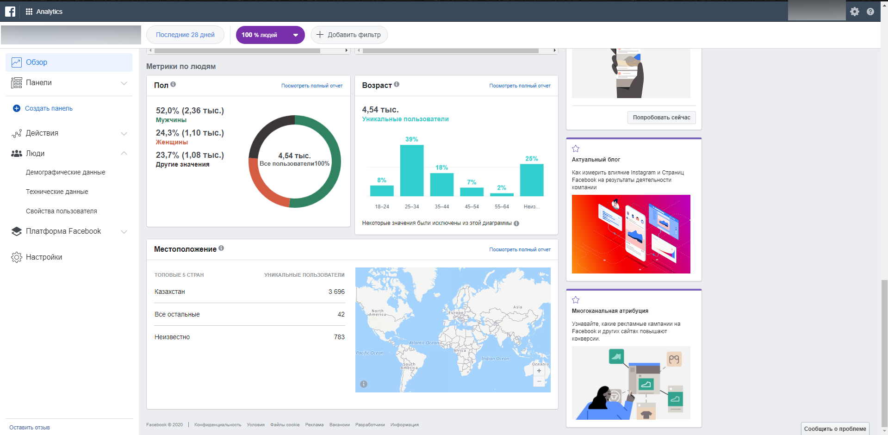888x435 pixels.
Task: Click the 25–34 age bar
Action: coord(411,170)
